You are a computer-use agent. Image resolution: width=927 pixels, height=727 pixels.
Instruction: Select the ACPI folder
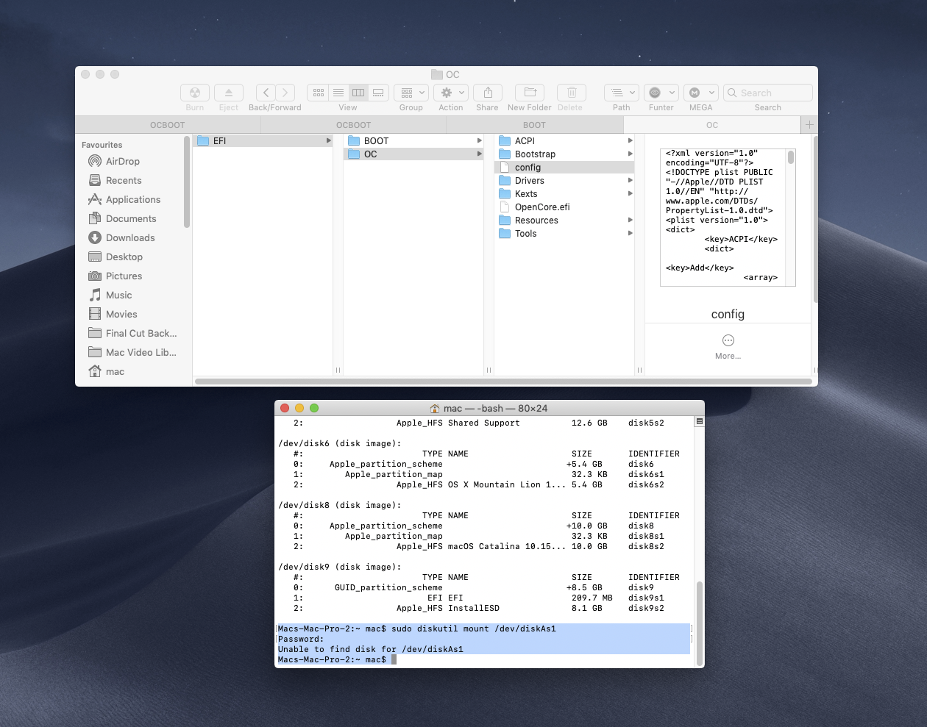[564, 140]
